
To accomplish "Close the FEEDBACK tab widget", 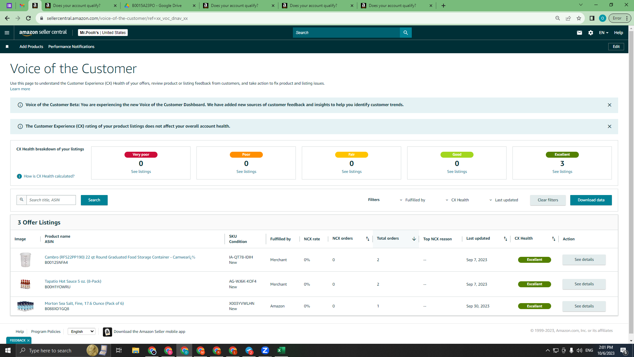I will (x=28, y=340).
